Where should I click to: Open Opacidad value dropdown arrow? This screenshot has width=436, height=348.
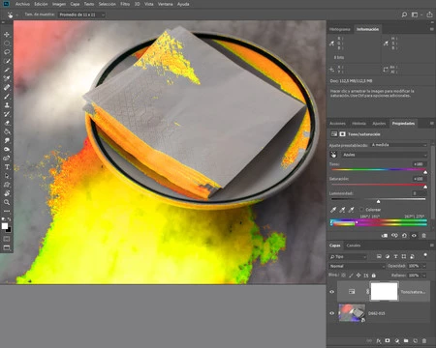click(x=424, y=266)
